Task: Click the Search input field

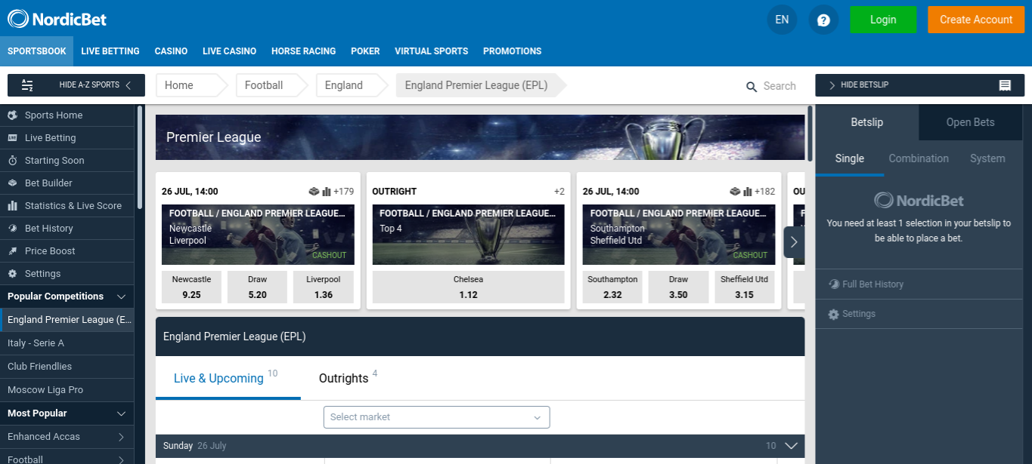Action: (x=779, y=87)
